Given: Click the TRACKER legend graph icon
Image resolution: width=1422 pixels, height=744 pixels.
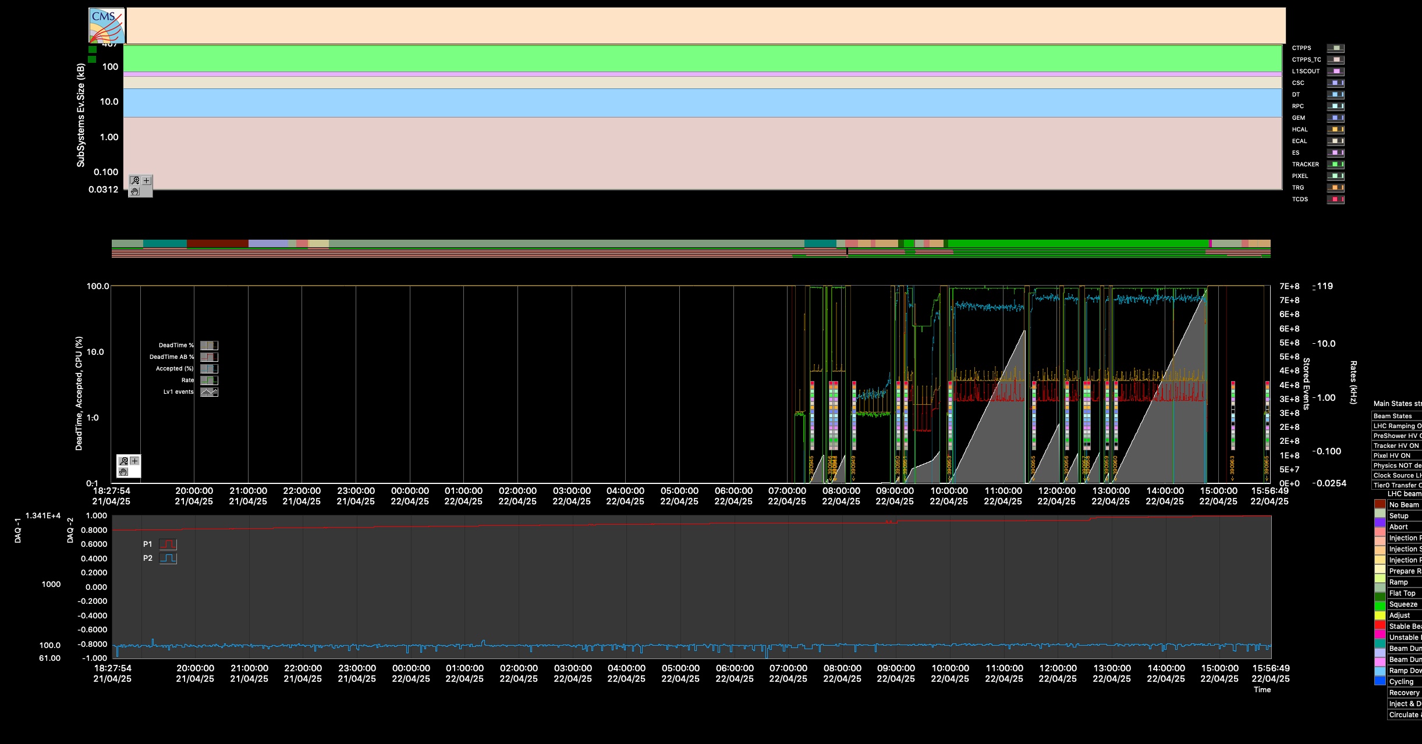Looking at the screenshot, I should click(1335, 165).
